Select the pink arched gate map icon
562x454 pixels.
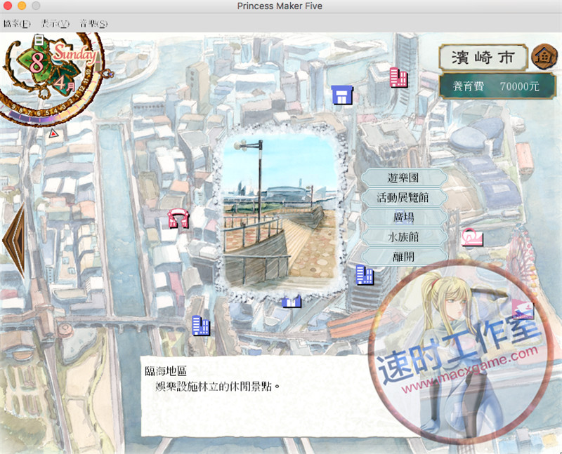point(178,218)
